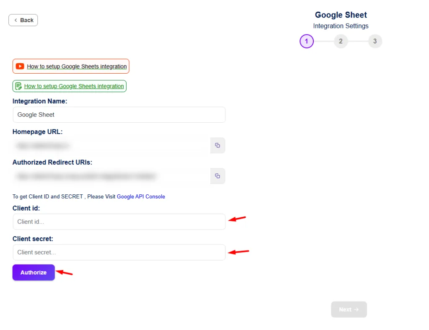Click the disabled Next button
The height and width of the screenshot is (330, 429).
click(349, 309)
